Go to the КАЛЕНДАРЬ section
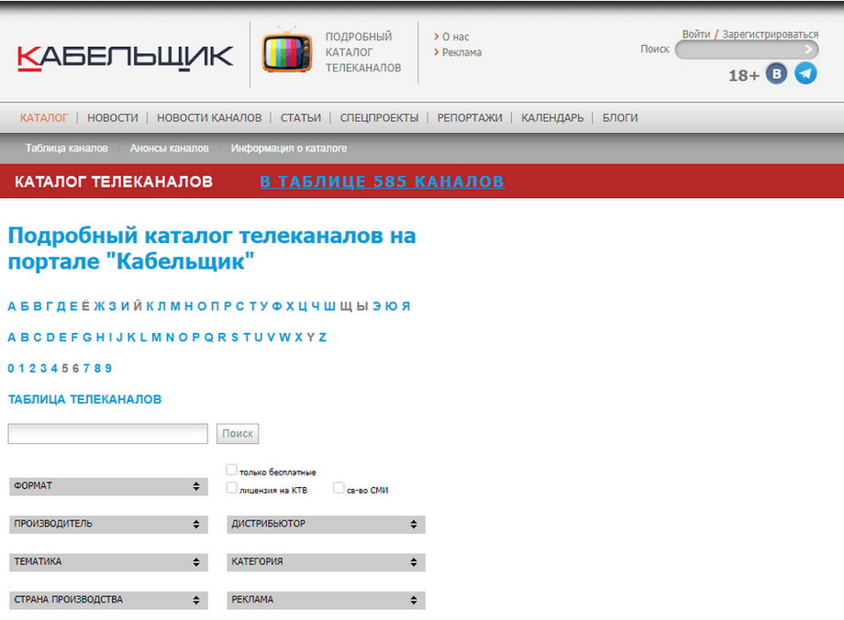844x620 pixels. tap(552, 118)
